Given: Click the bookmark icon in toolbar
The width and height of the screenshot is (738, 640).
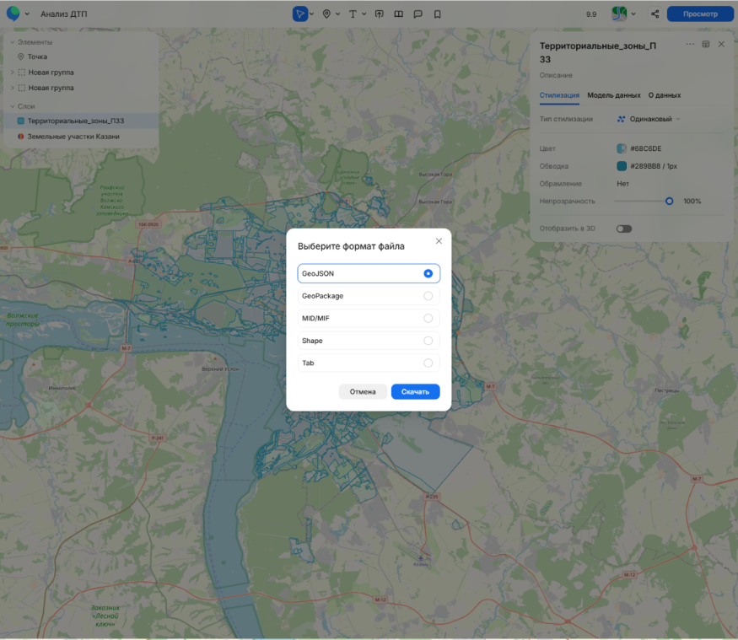Looking at the screenshot, I should point(437,13).
